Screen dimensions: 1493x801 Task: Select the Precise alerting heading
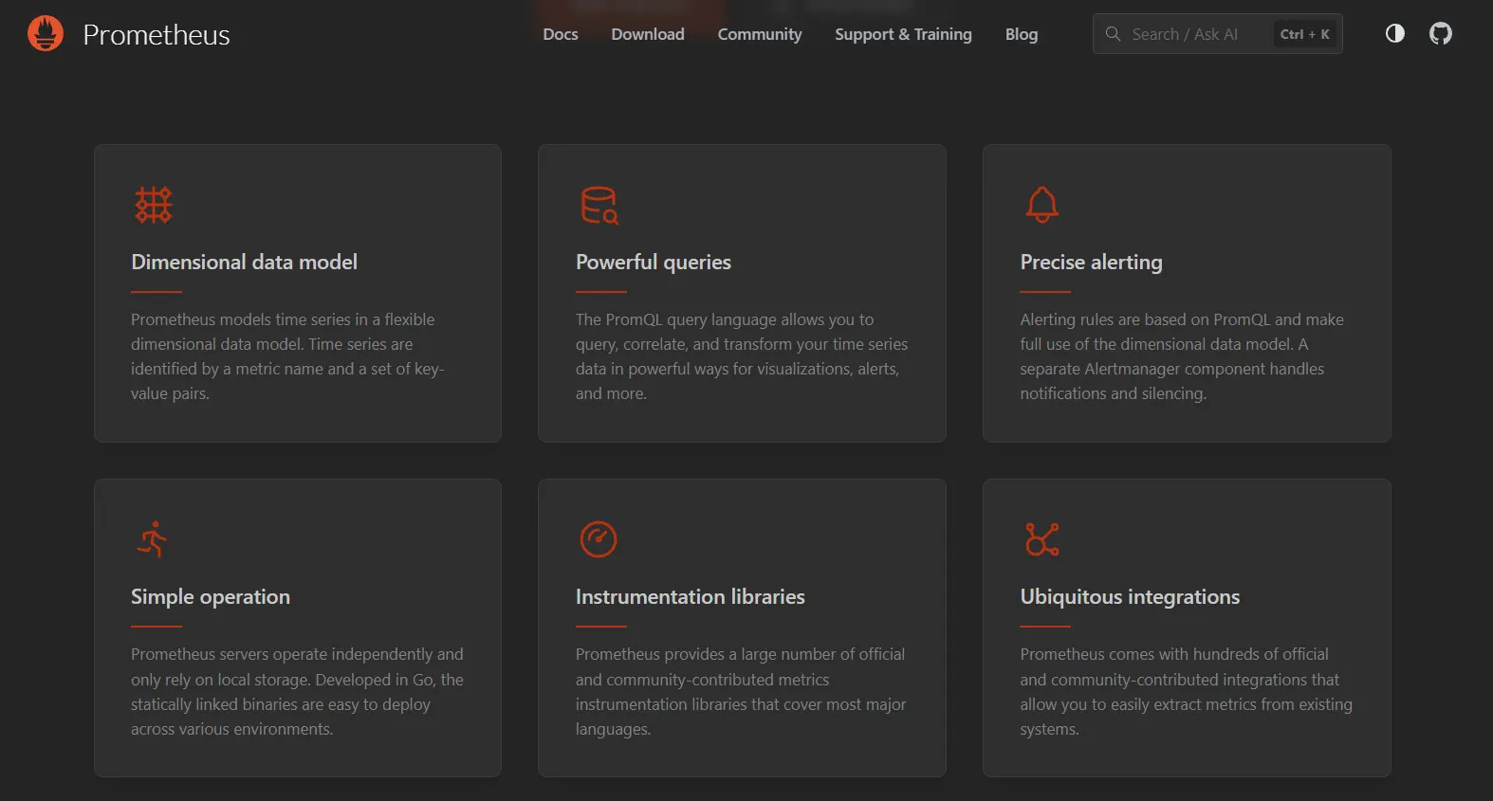pos(1091,263)
